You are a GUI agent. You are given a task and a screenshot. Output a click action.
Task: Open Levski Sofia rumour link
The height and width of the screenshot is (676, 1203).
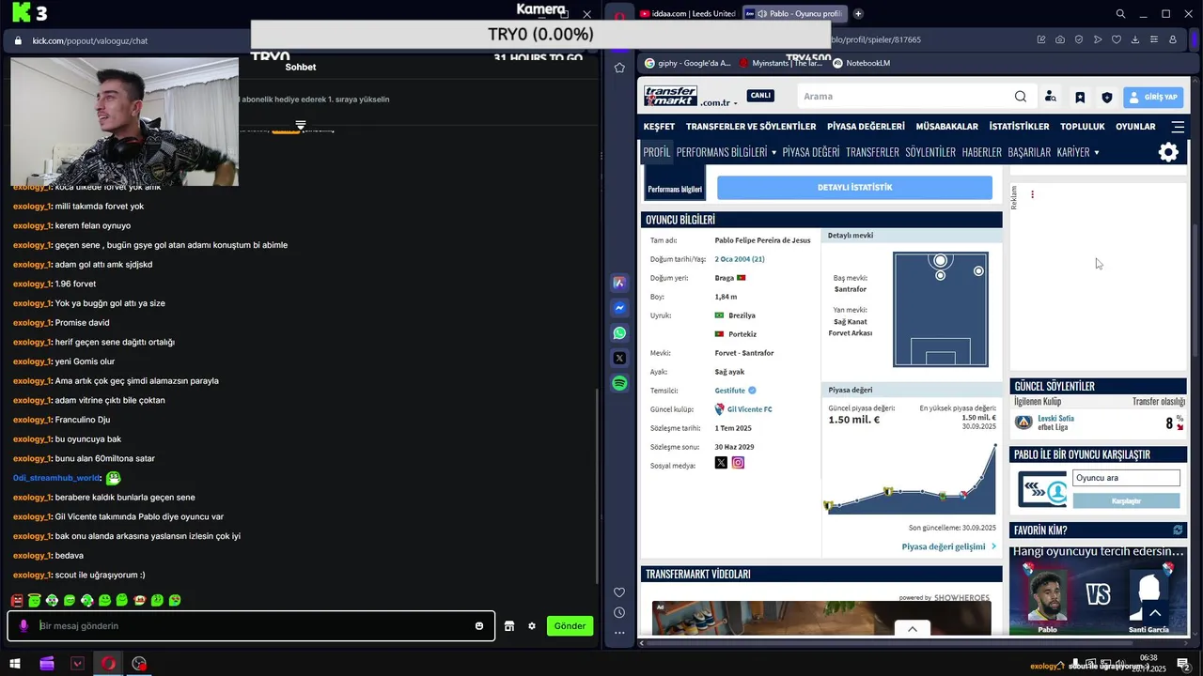[x=1055, y=419]
